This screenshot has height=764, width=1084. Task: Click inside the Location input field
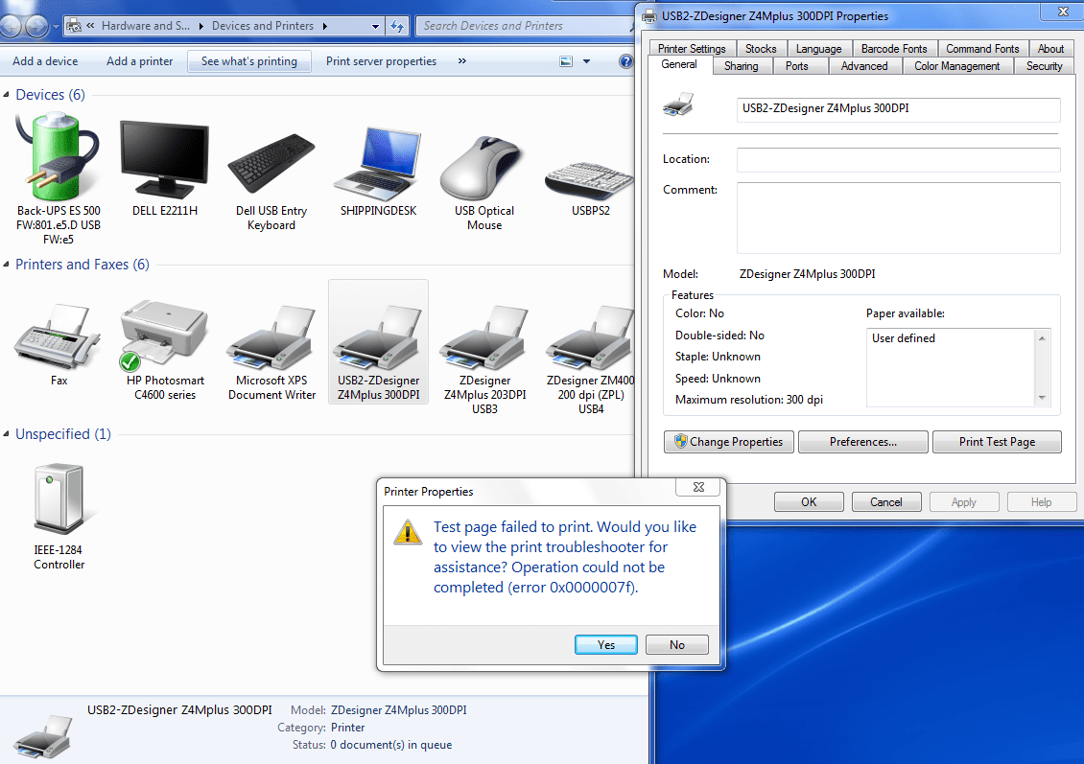(x=897, y=159)
